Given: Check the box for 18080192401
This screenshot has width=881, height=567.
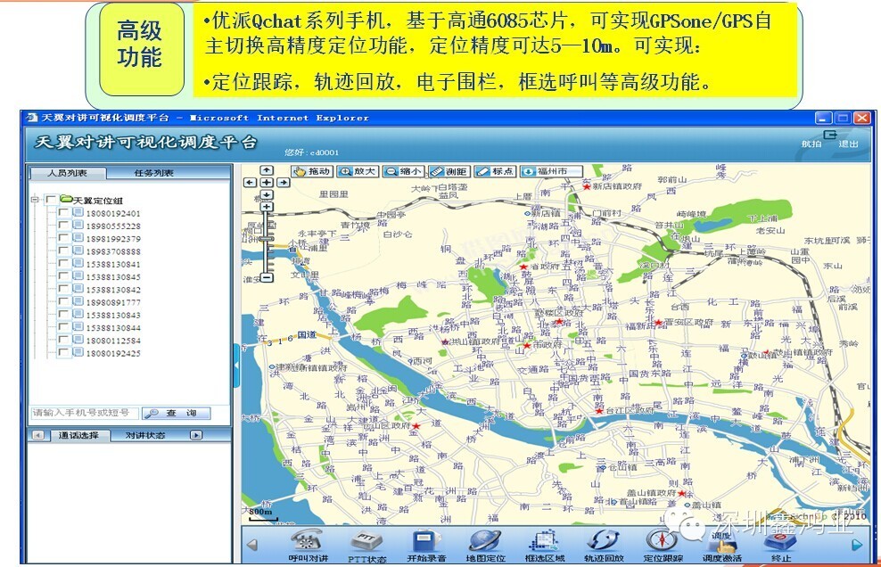Looking at the screenshot, I should [x=63, y=213].
